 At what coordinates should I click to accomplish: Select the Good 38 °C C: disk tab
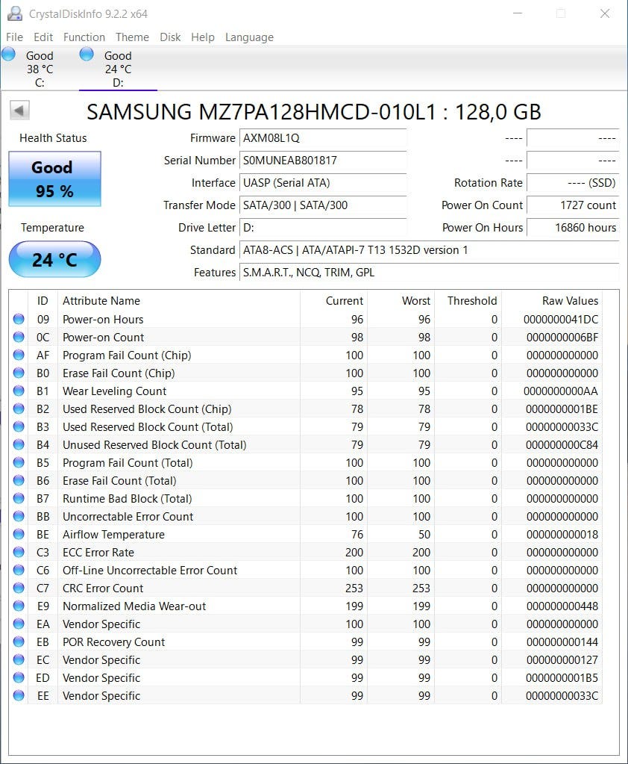click(x=40, y=69)
